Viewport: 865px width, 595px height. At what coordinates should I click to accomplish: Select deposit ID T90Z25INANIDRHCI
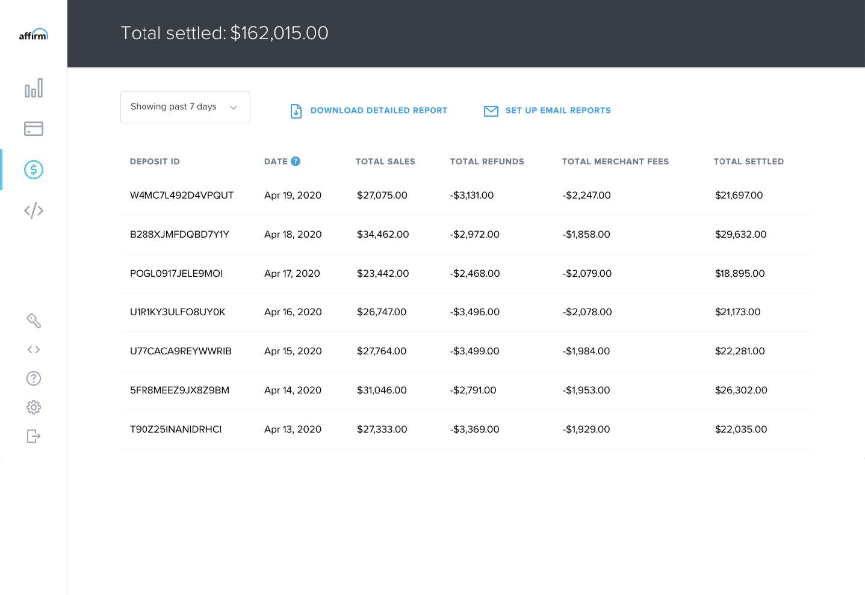click(176, 430)
